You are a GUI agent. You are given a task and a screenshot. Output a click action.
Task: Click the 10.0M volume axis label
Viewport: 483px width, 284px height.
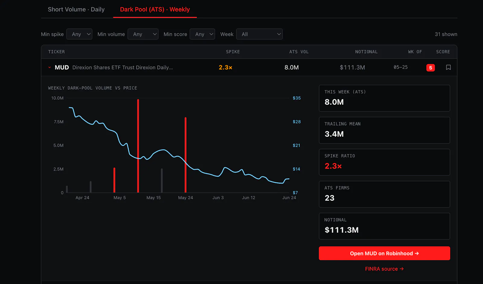click(x=57, y=98)
